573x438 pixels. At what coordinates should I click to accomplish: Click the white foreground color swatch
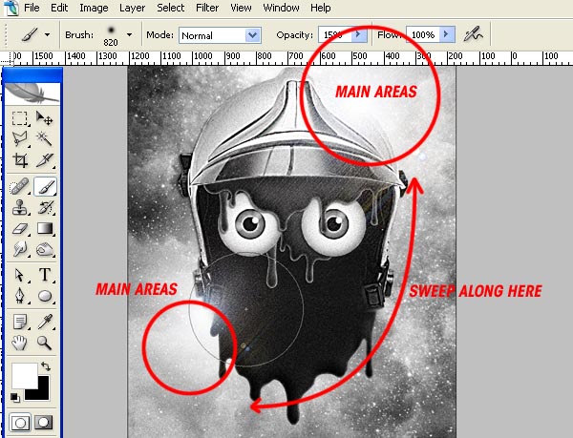[x=24, y=376]
